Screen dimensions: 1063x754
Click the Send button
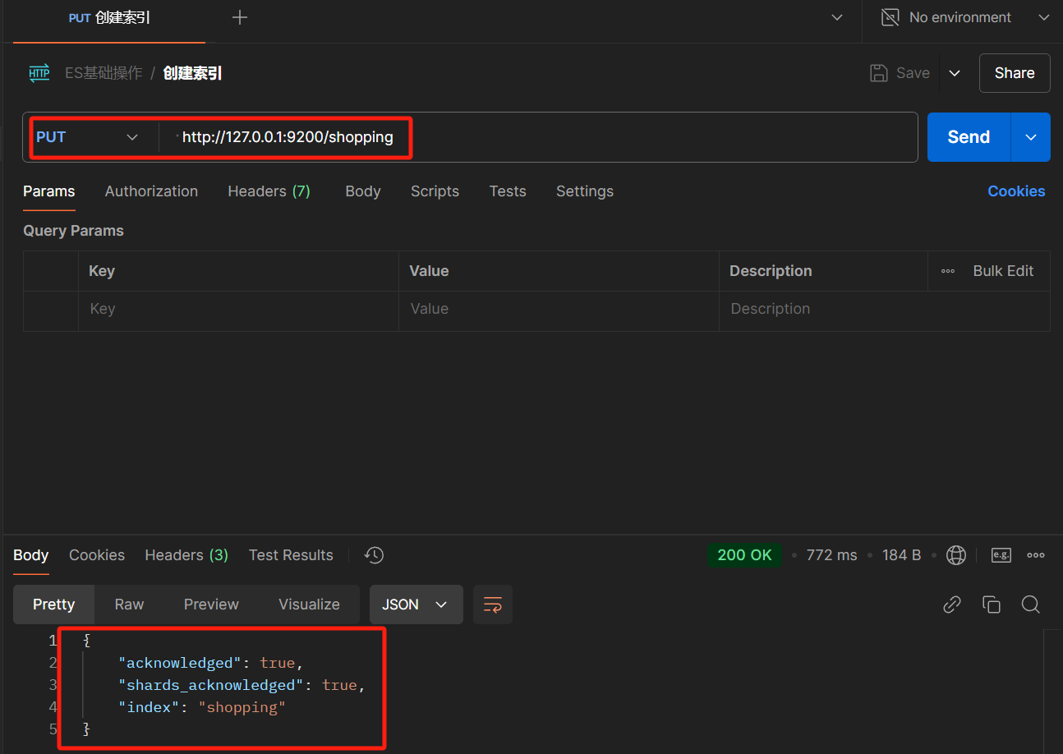point(969,137)
